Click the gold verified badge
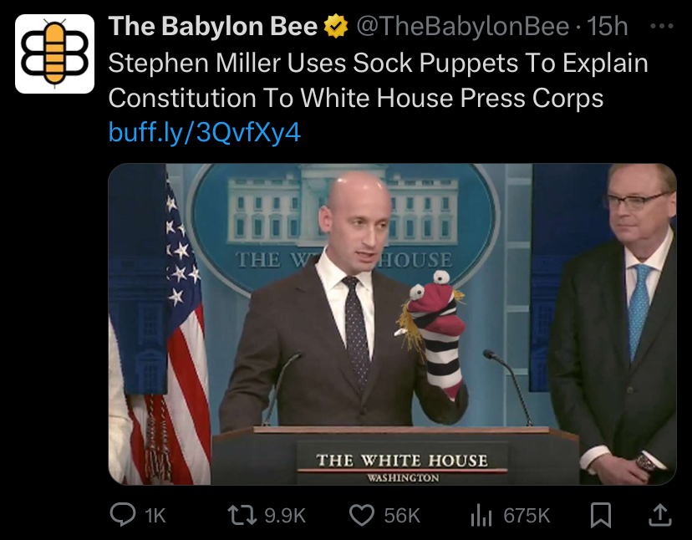This screenshot has height=540, width=692. click(336, 26)
